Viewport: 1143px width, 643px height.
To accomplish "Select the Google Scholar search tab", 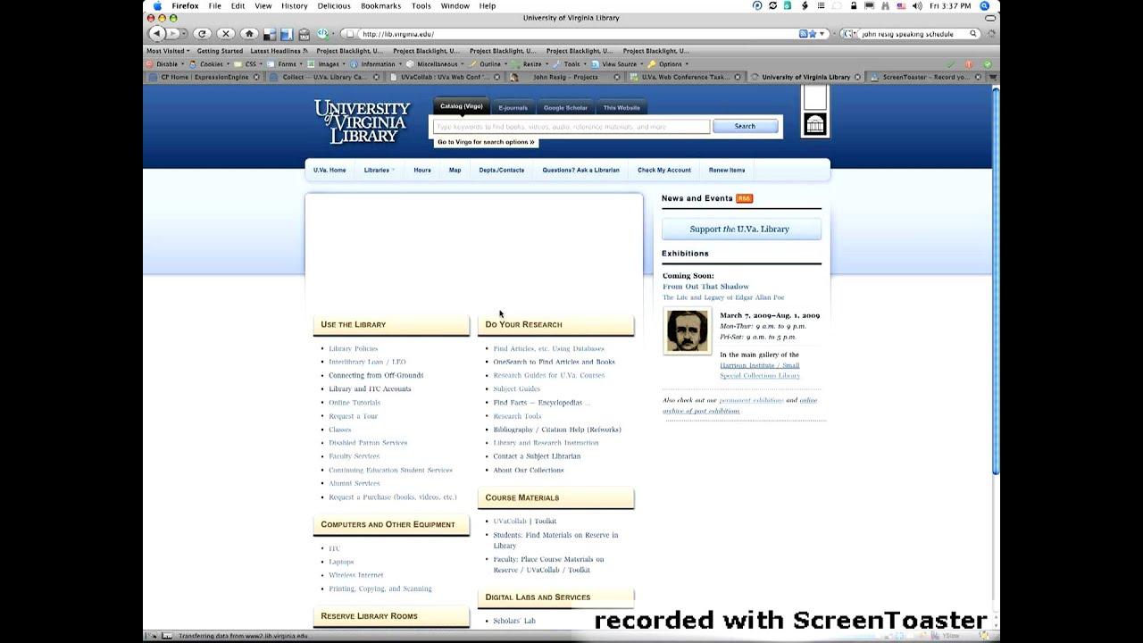I will tap(565, 108).
